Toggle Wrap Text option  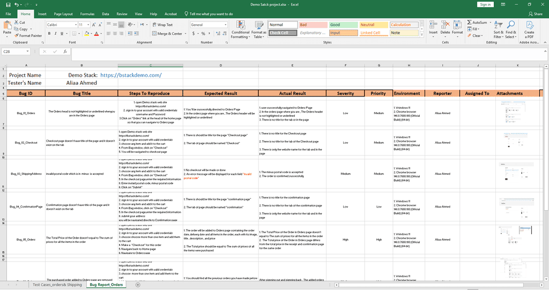pyautogui.click(x=162, y=25)
